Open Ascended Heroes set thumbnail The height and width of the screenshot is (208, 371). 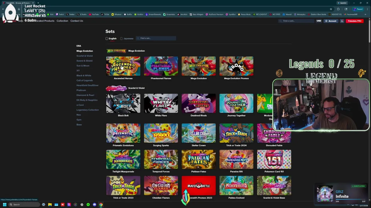tap(123, 66)
